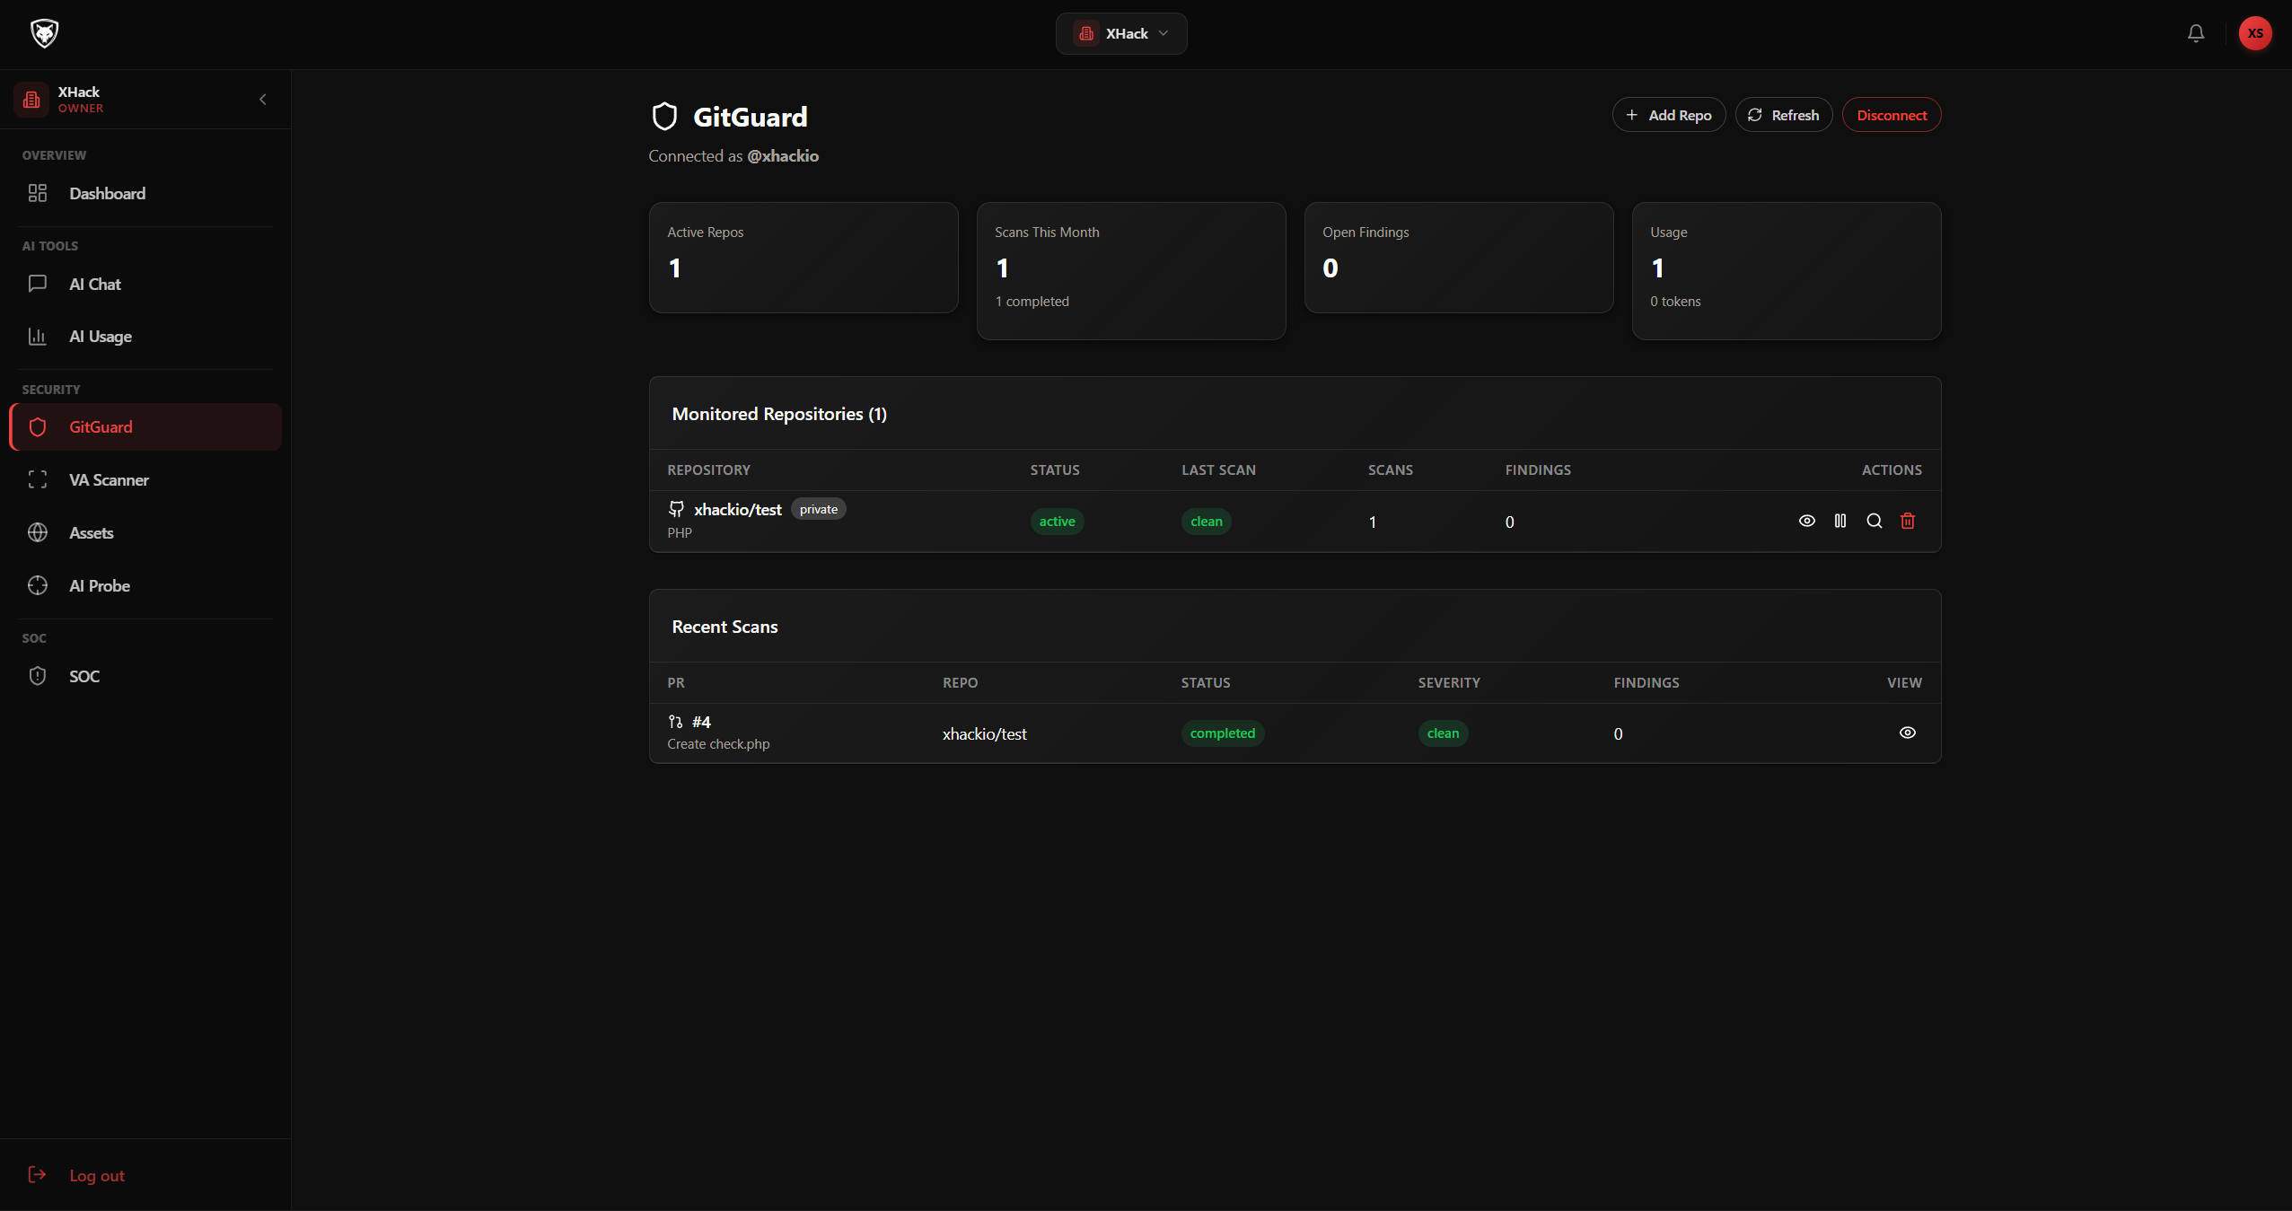The height and width of the screenshot is (1211, 2292).
Task: Click the 1 completed text in scans card
Action: tap(1032, 302)
